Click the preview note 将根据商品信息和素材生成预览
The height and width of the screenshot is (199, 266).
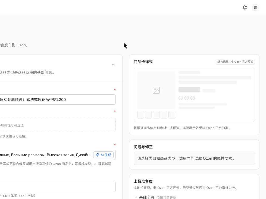[182, 128]
